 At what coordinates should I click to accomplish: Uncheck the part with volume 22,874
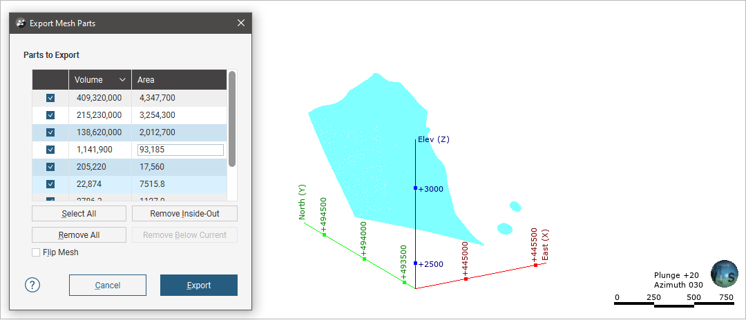pos(50,183)
